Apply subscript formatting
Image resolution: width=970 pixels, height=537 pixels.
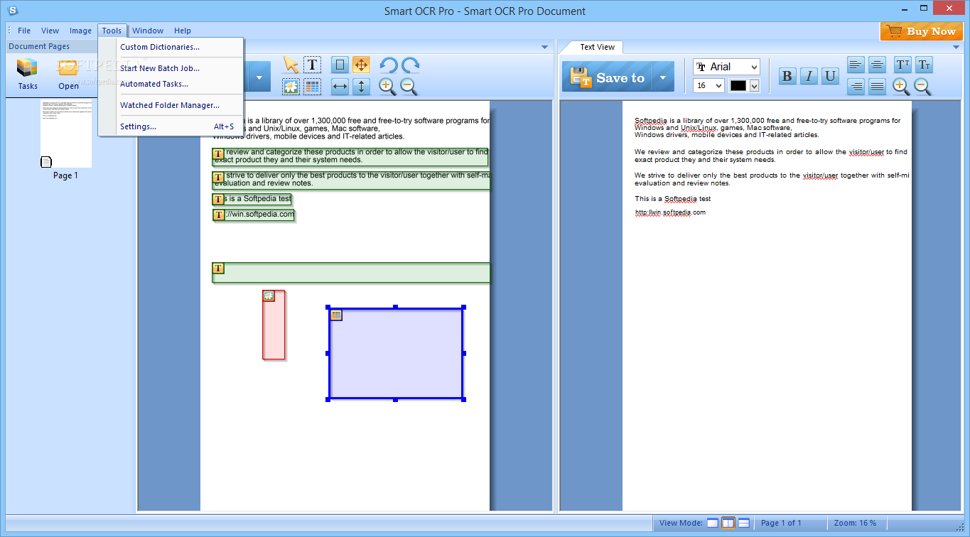[924, 65]
